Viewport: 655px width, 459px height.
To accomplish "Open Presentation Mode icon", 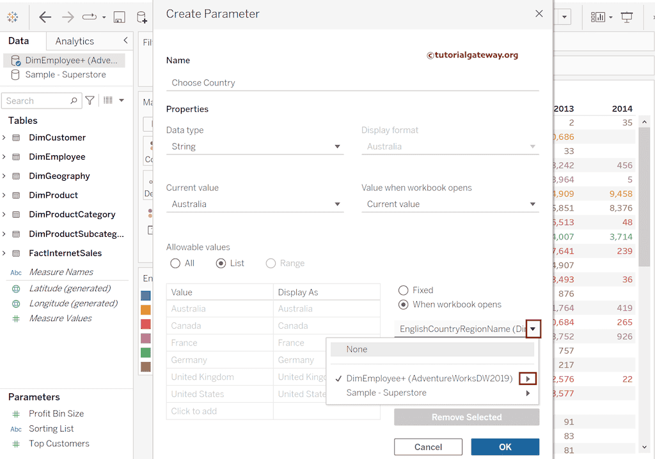I will coord(627,17).
